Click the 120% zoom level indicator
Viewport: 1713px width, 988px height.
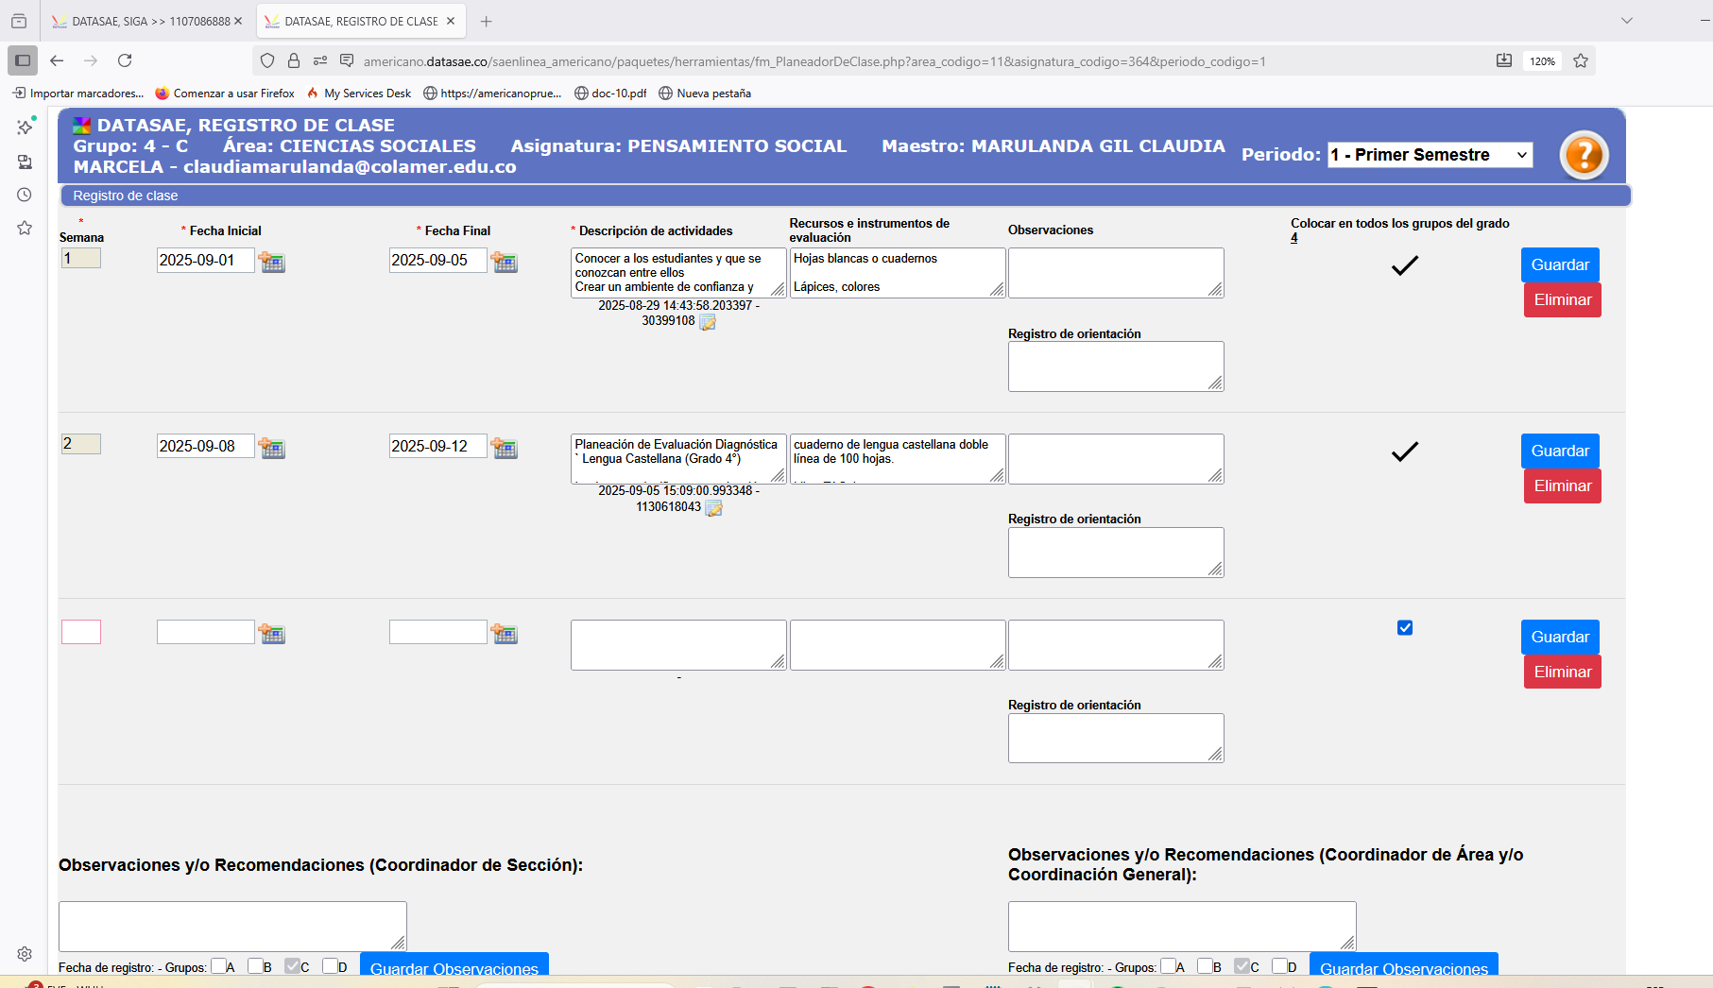tap(1542, 61)
